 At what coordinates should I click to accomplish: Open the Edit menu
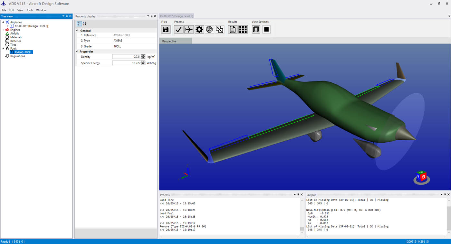[12, 10]
